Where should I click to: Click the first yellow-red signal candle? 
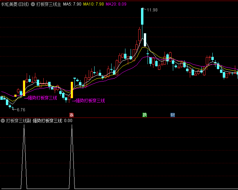[24, 88]
